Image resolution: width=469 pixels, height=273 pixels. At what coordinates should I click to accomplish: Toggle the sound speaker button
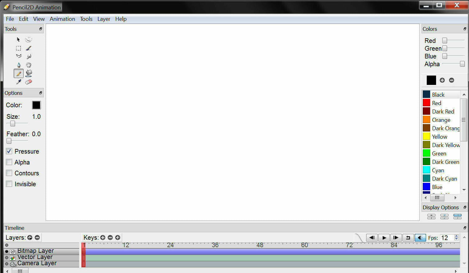point(420,238)
